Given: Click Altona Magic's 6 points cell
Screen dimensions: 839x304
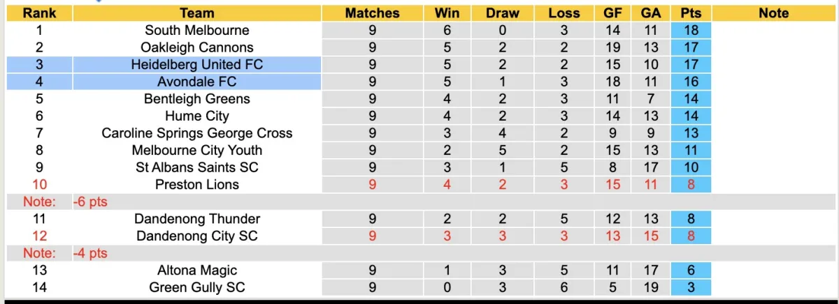Looking at the screenshot, I should 690,271.
